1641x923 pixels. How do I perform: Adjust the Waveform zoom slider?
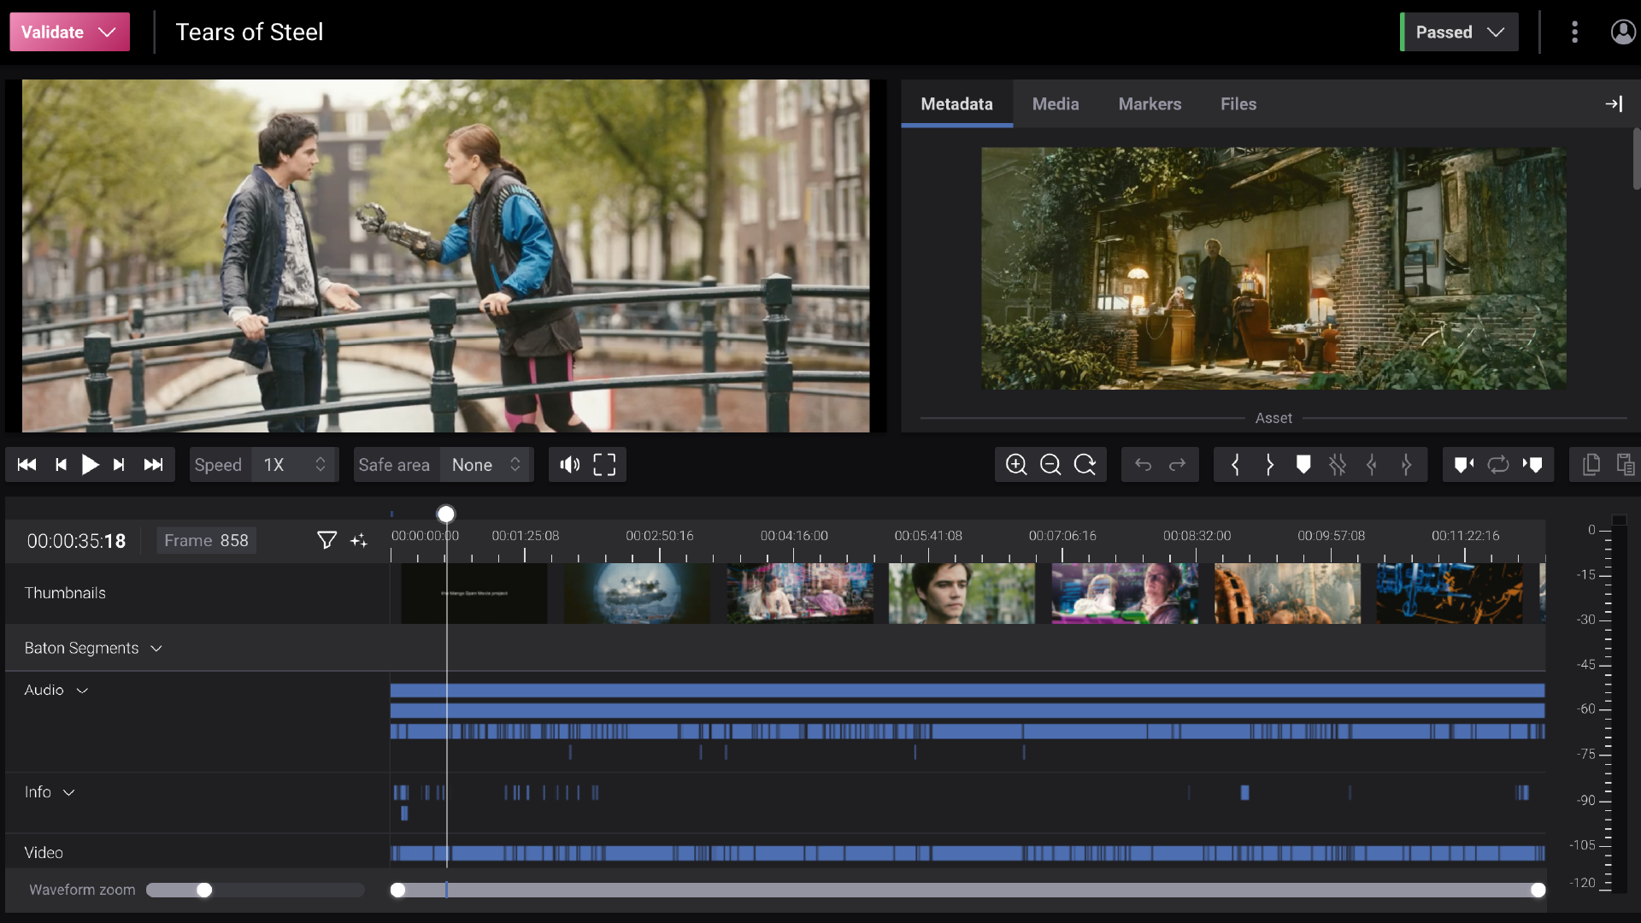tap(203, 891)
